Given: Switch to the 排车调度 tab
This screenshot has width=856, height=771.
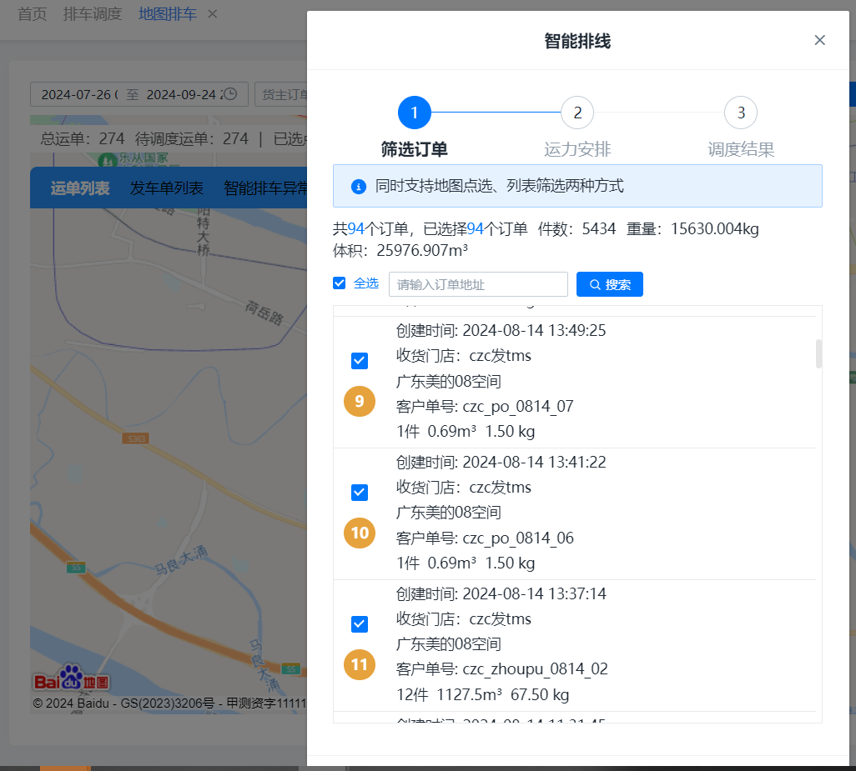Looking at the screenshot, I should tap(93, 14).
